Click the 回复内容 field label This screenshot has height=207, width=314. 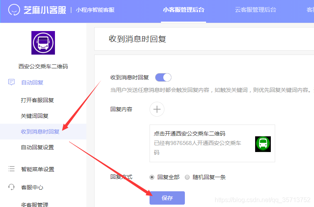tap(121, 109)
